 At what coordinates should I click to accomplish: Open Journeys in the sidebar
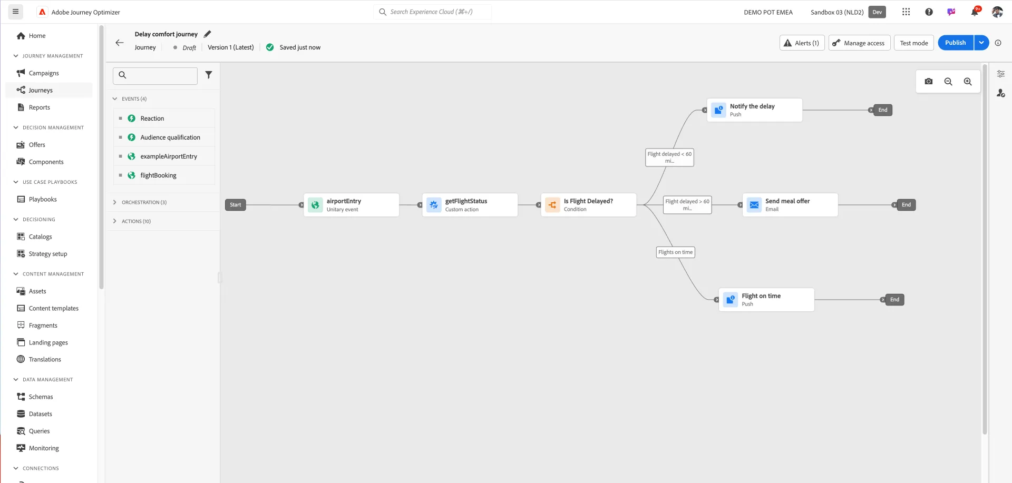point(48,90)
